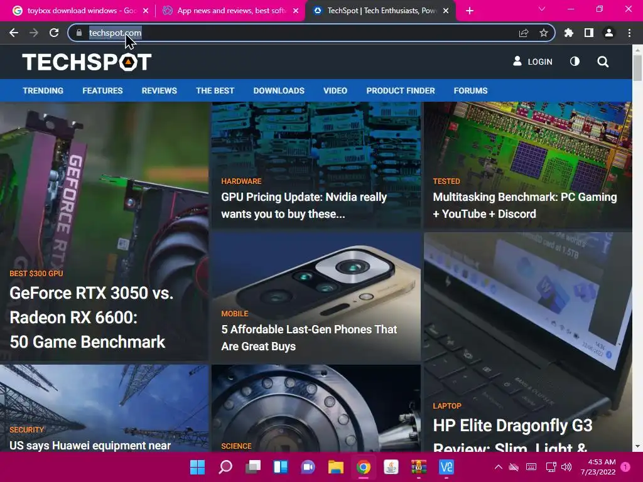This screenshot has width=643, height=482.
Task: Open Chrome extensions puzzle icon
Action: click(x=569, y=33)
